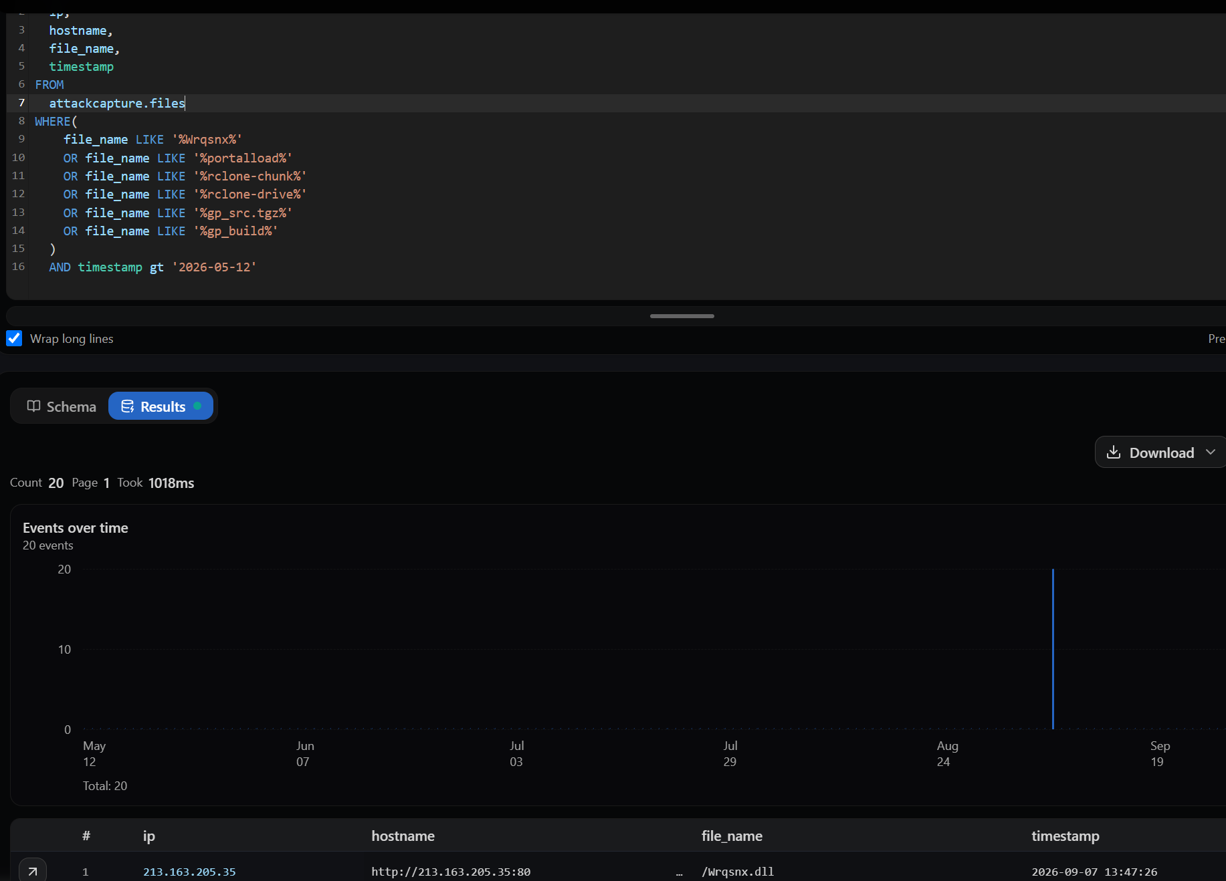Click the date filter '2026-05-12' in query
The height and width of the screenshot is (881, 1226).
214,267
